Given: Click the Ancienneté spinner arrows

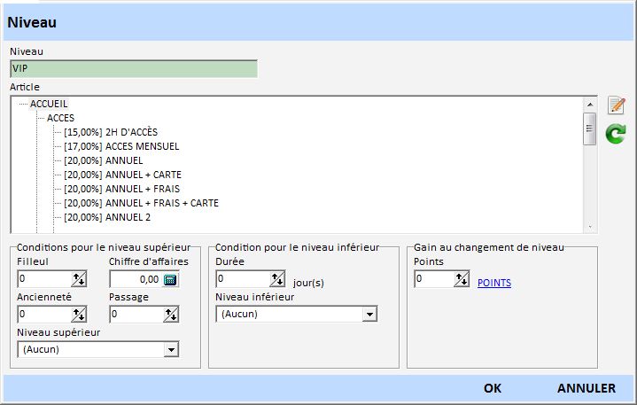Looking at the screenshot, I should pos(79,314).
